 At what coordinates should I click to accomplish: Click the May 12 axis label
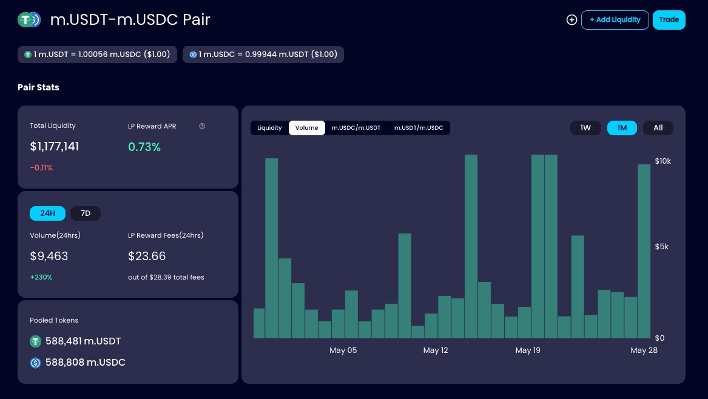point(436,350)
